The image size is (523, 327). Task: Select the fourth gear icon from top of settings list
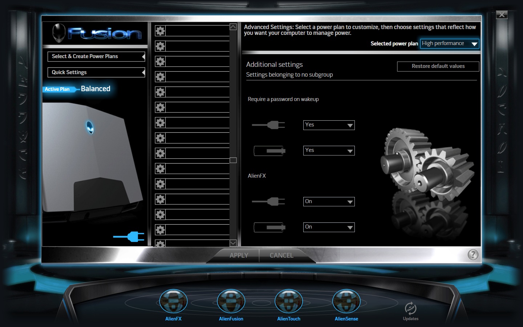click(160, 77)
